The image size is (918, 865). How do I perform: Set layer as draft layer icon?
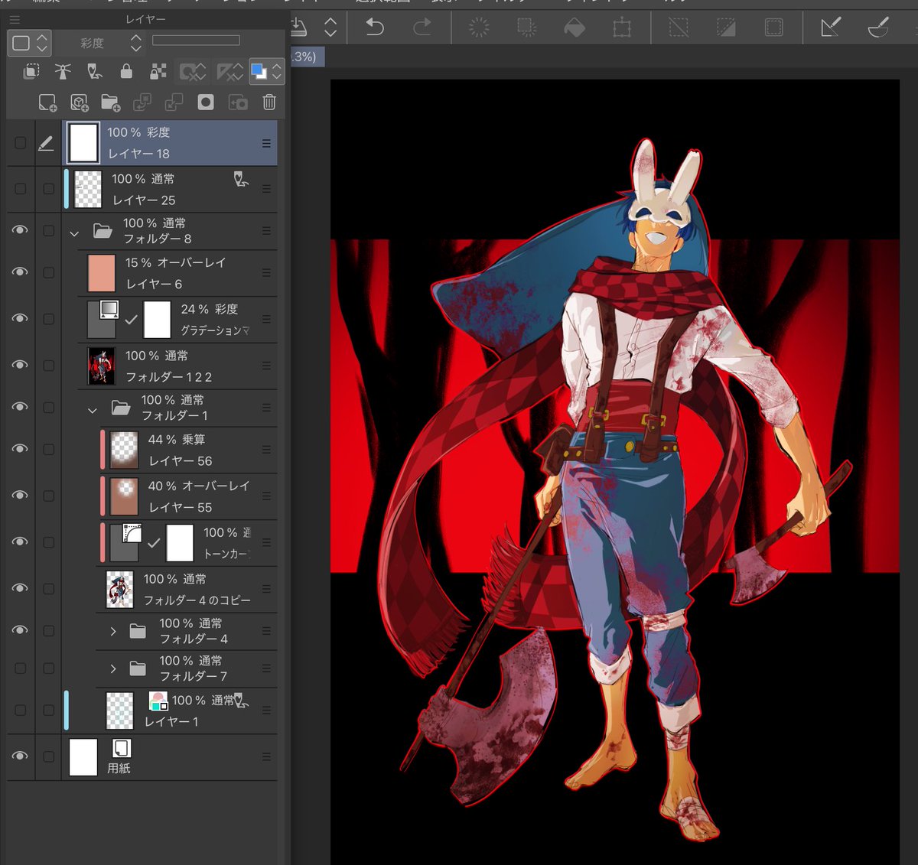click(x=95, y=72)
